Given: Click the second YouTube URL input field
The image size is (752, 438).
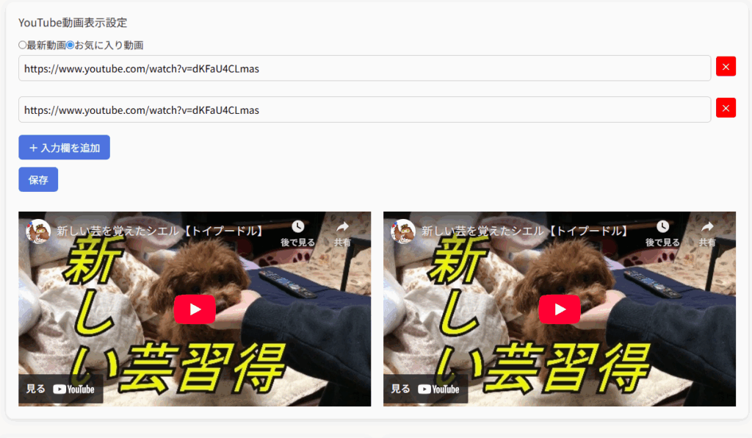Looking at the screenshot, I should pyautogui.click(x=364, y=109).
